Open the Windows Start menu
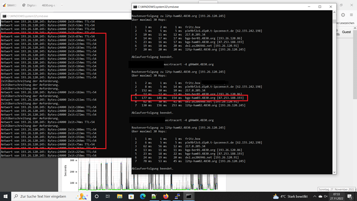The width and height of the screenshot is (357, 201). 6,196
